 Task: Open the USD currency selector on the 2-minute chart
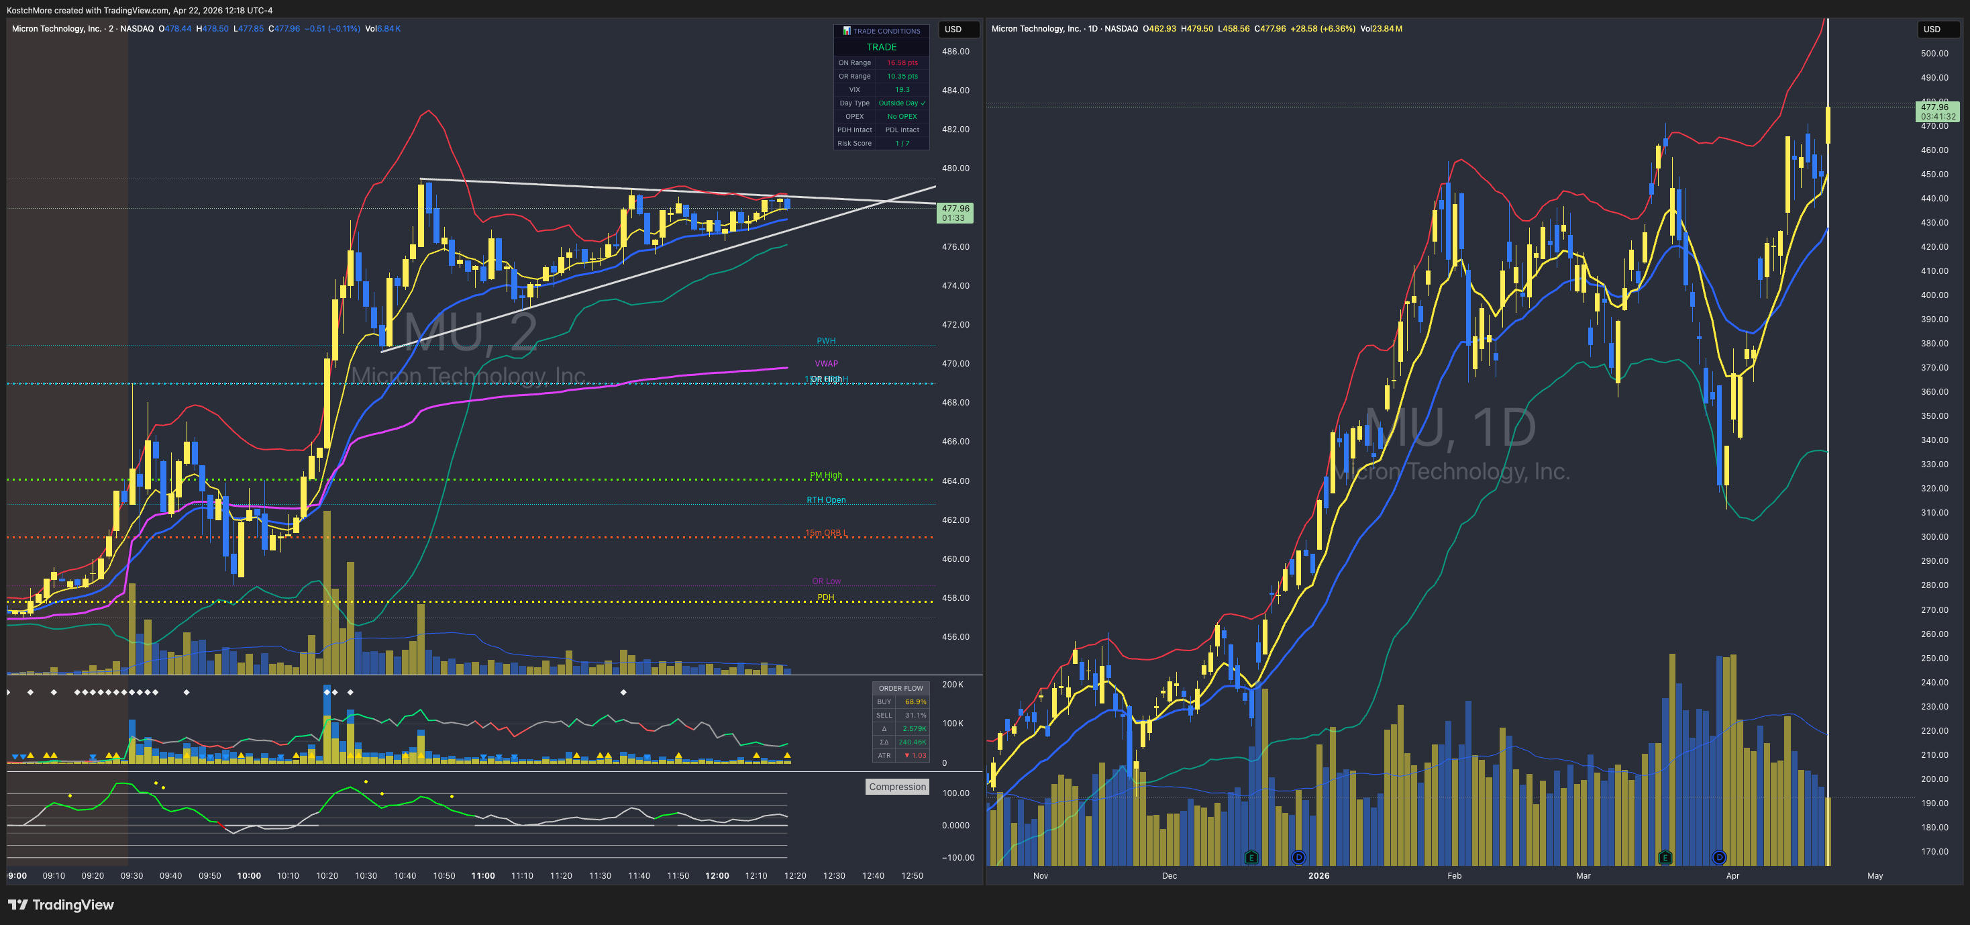point(958,29)
